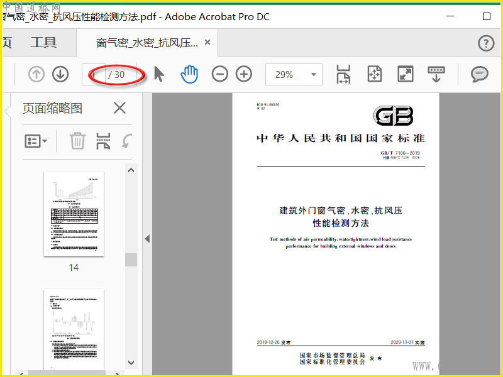Click thumbnail scrollbar down arrow

pos(131,363)
